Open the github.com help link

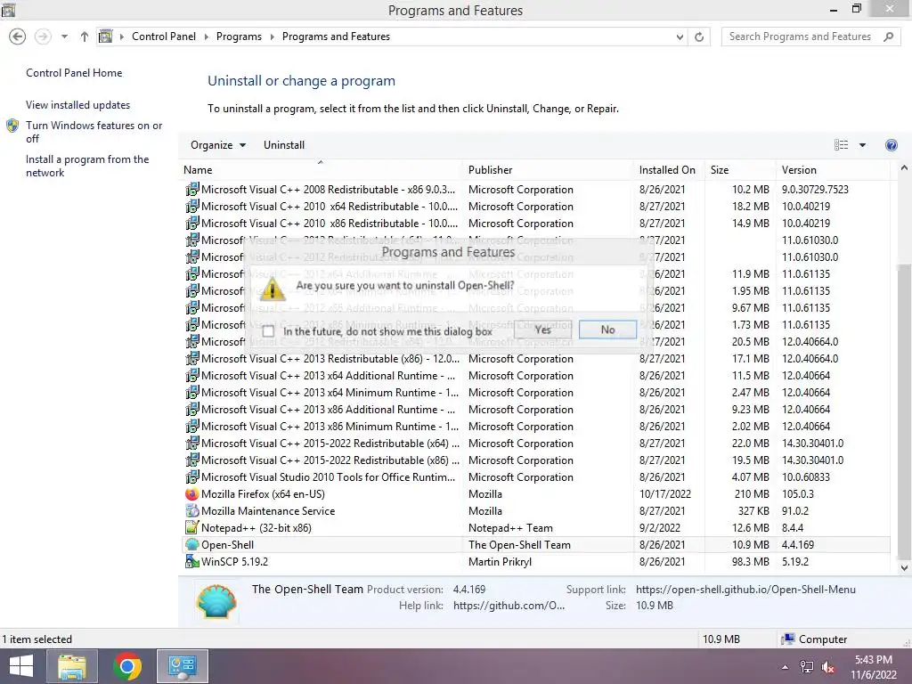[x=509, y=606]
